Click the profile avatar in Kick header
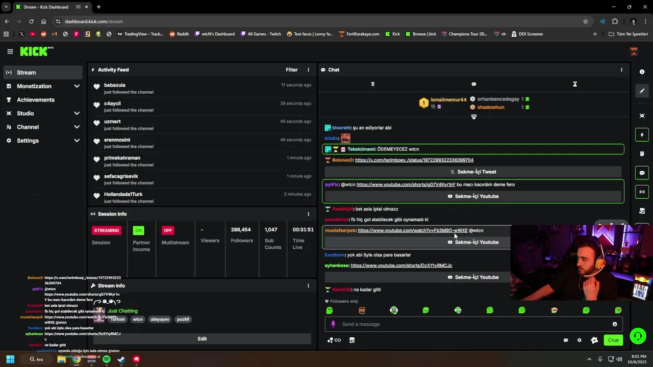The width and height of the screenshot is (653, 367). [634, 51]
